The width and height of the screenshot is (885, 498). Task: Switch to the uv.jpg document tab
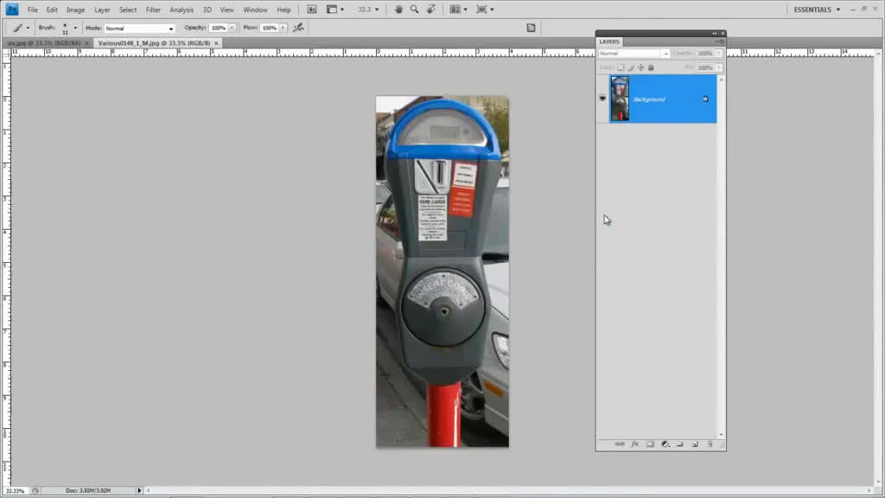(x=44, y=43)
